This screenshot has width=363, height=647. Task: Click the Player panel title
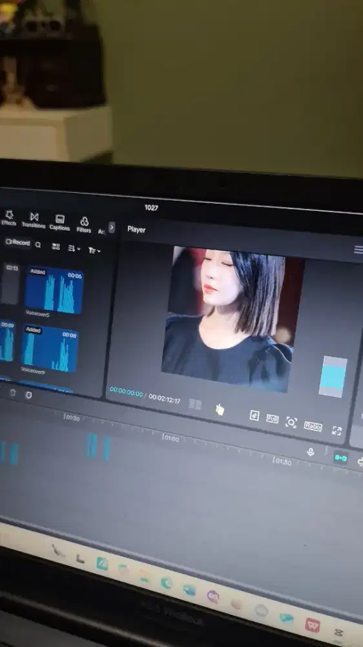pos(136,230)
